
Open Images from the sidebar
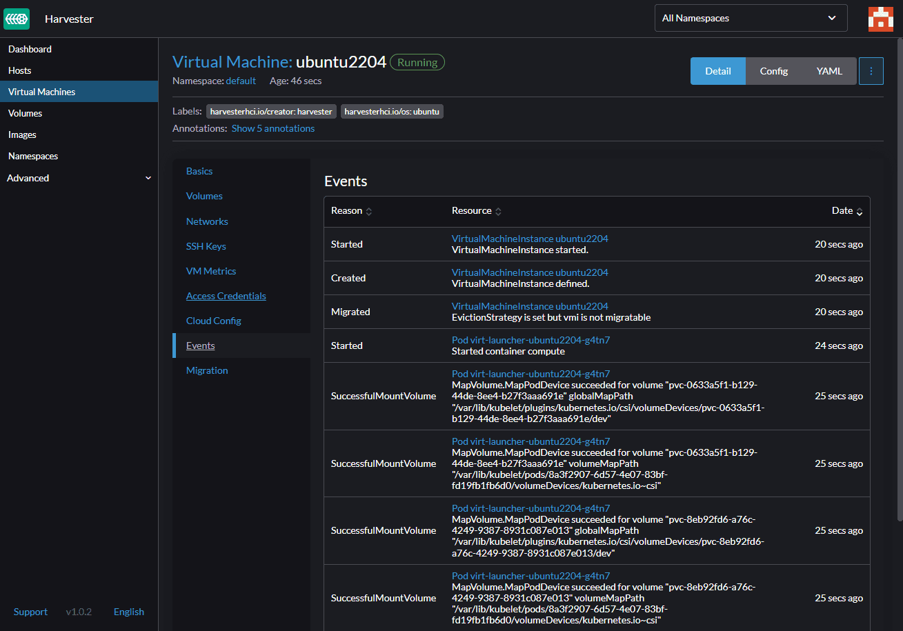pos(22,134)
